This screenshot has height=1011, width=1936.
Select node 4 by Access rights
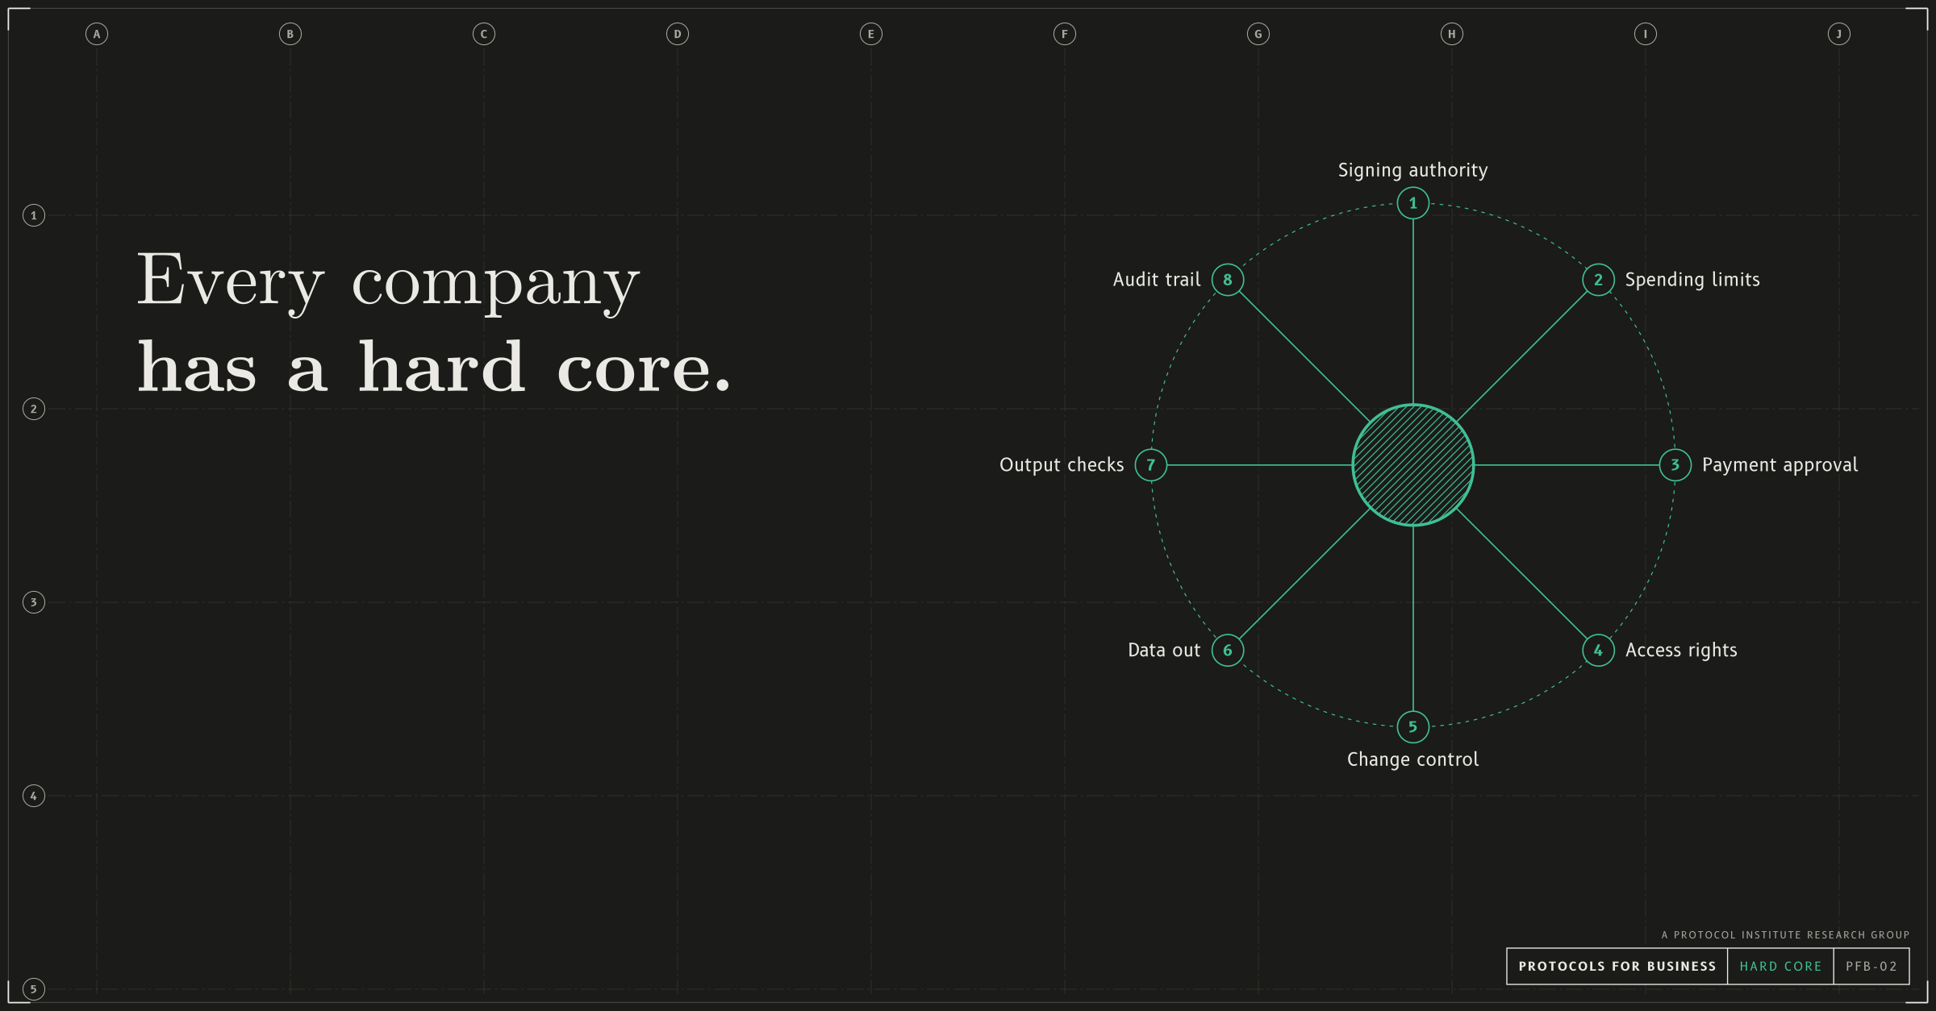[x=1598, y=650]
